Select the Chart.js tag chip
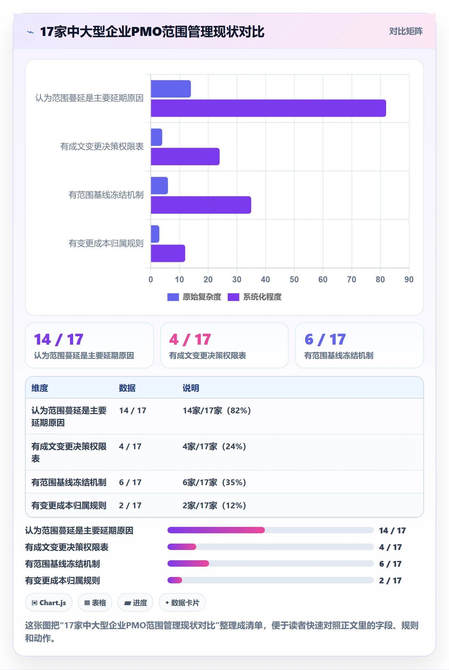449x670 pixels. (49, 603)
